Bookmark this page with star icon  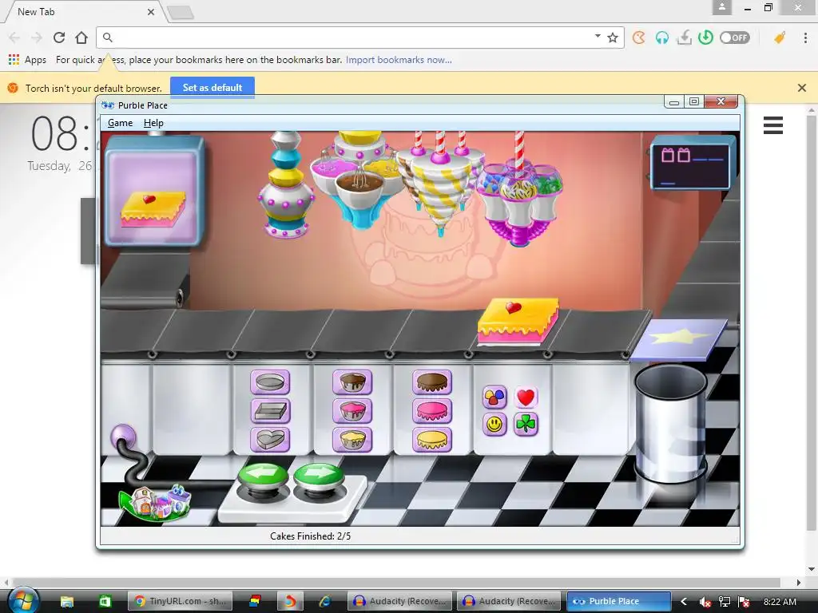tap(613, 38)
